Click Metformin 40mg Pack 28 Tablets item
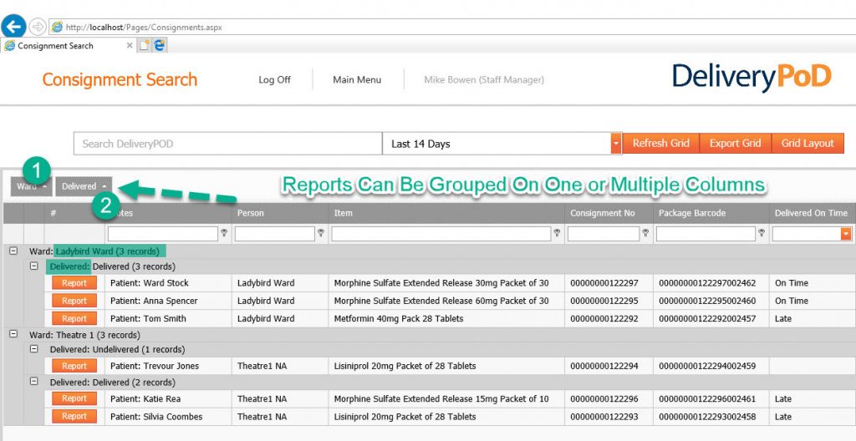 click(x=399, y=318)
